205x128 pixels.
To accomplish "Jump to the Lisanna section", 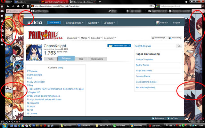I will pos(32,113).
